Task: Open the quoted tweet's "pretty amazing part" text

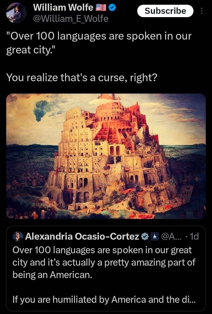Action: (x=104, y=262)
